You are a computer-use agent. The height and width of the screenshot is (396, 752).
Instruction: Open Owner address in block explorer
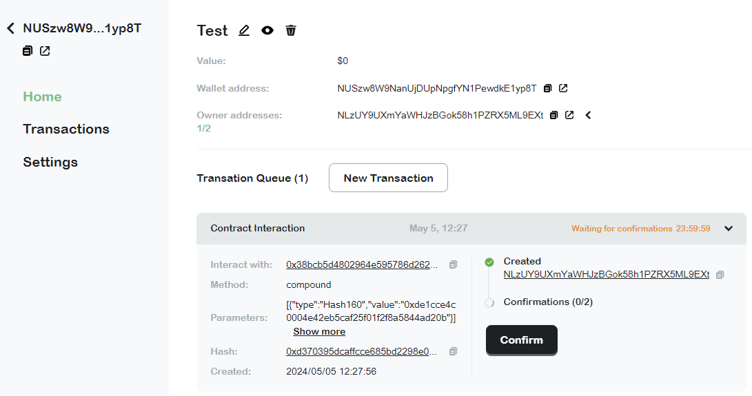coord(569,115)
